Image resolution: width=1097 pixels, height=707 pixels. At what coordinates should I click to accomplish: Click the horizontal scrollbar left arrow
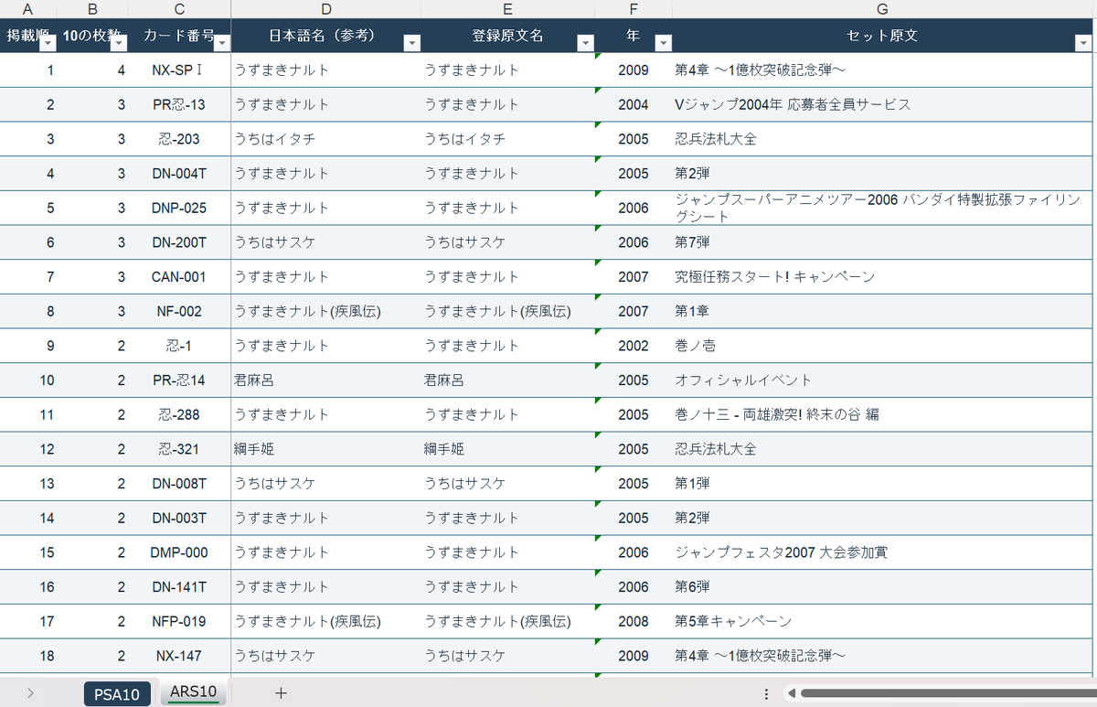(x=791, y=693)
